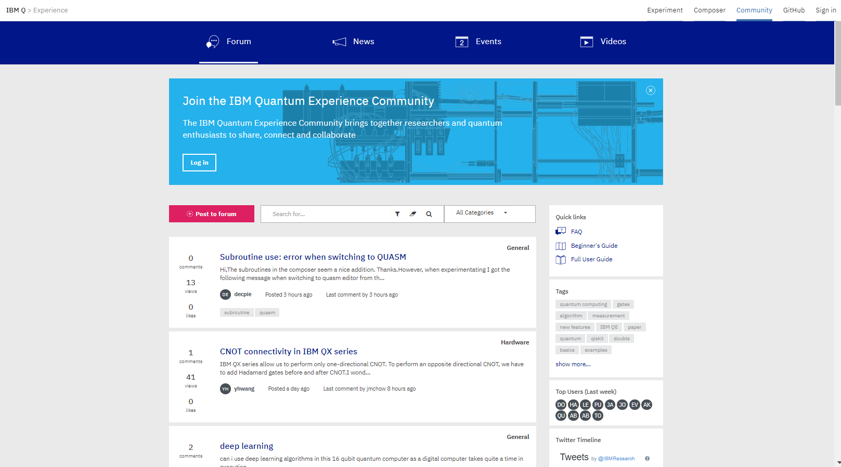This screenshot has height=467, width=841.
Task: Click the News megaphone icon
Action: click(x=339, y=42)
